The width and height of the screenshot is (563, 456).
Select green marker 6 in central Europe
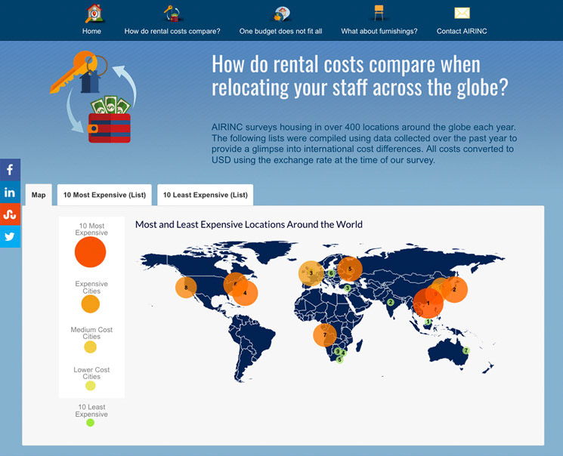pyautogui.click(x=331, y=273)
